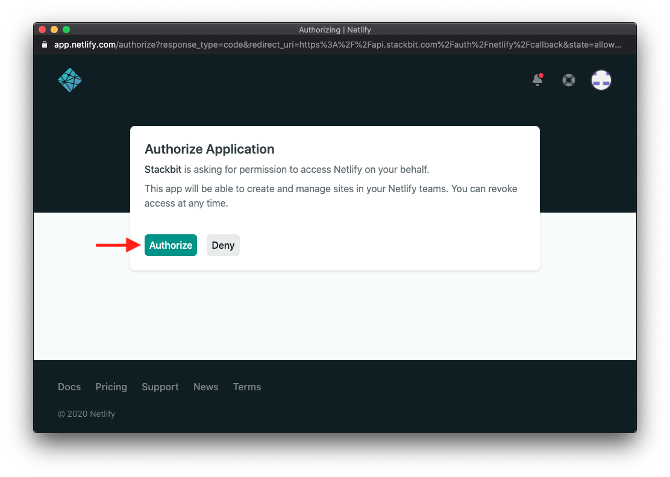The image size is (670, 477).
Task: Open the user avatar menu
Action: (x=601, y=80)
